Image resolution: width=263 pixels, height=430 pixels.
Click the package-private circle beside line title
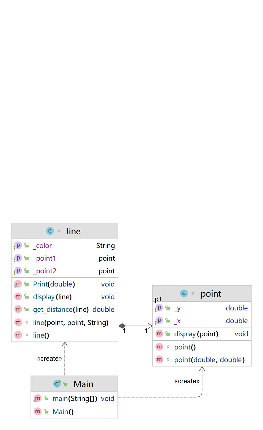pos(59,231)
